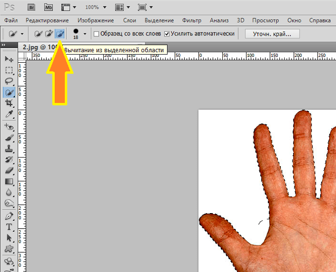
Task: Click the ruler origin corner box
Action: tap(22, 56)
